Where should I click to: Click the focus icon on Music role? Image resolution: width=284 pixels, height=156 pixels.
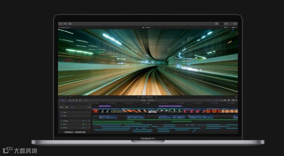pyautogui.click(x=89, y=124)
